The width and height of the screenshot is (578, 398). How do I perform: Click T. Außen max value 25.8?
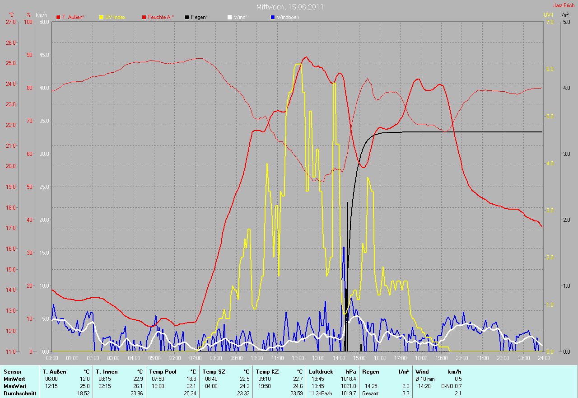[85, 386]
